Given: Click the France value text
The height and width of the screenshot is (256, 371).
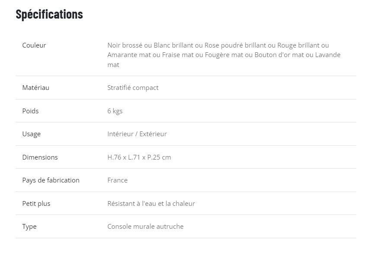Looking at the screenshot, I should pos(117,180).
